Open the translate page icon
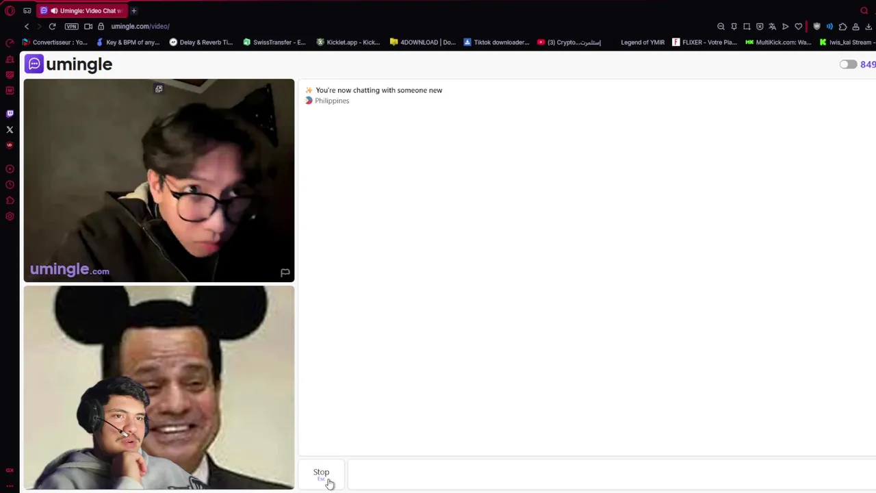 (773, 26)
